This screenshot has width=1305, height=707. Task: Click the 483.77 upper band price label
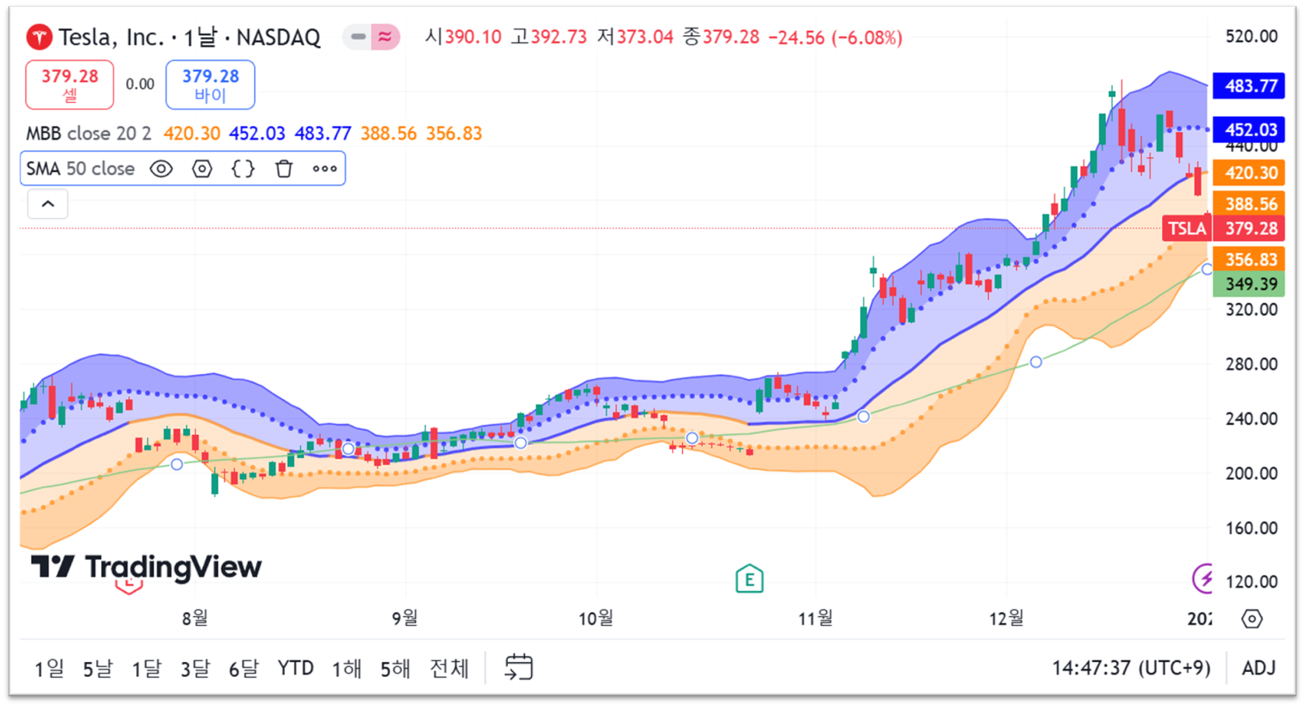click(1250, 86)
